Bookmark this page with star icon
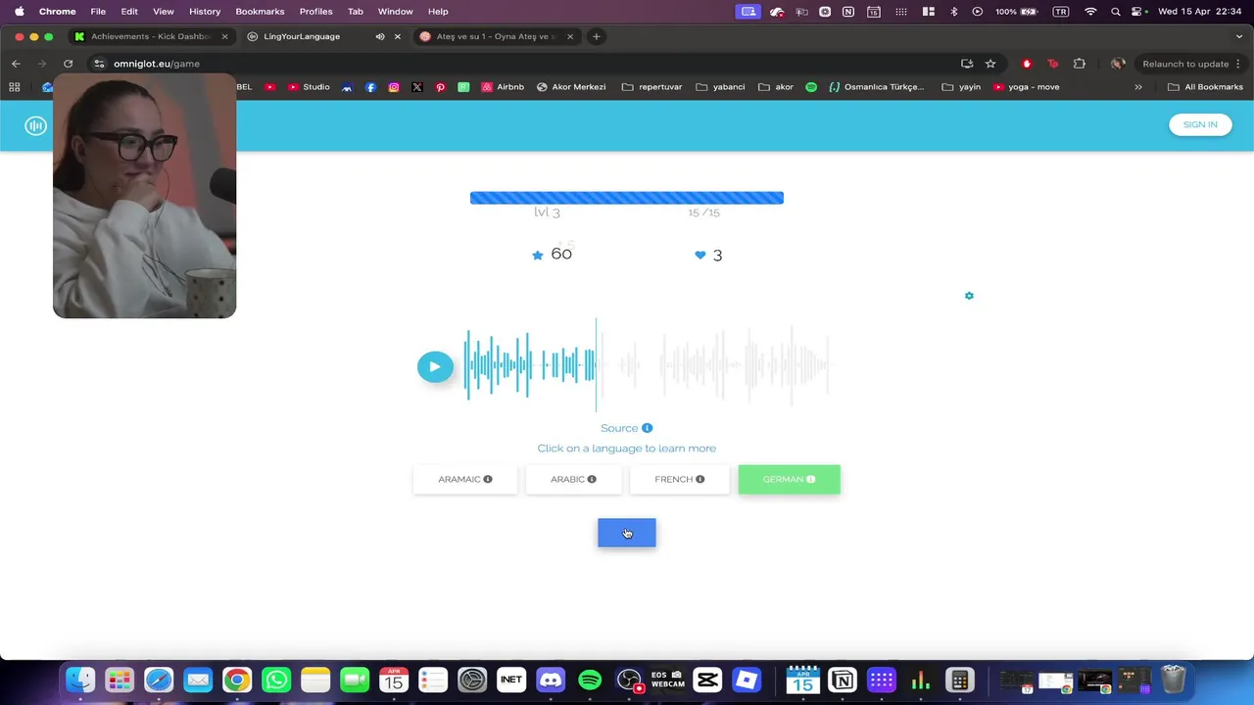The image size is (1254, 705). click(x=990, y=64)
